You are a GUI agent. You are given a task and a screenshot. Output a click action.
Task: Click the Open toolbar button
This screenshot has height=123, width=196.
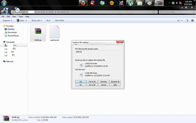20,20
